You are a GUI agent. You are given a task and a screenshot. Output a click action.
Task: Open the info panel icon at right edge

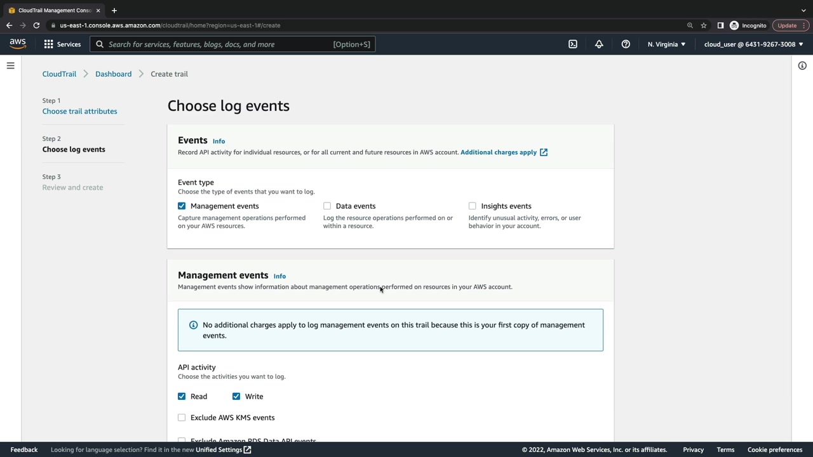pyautogui.click(x=802, y=66)
